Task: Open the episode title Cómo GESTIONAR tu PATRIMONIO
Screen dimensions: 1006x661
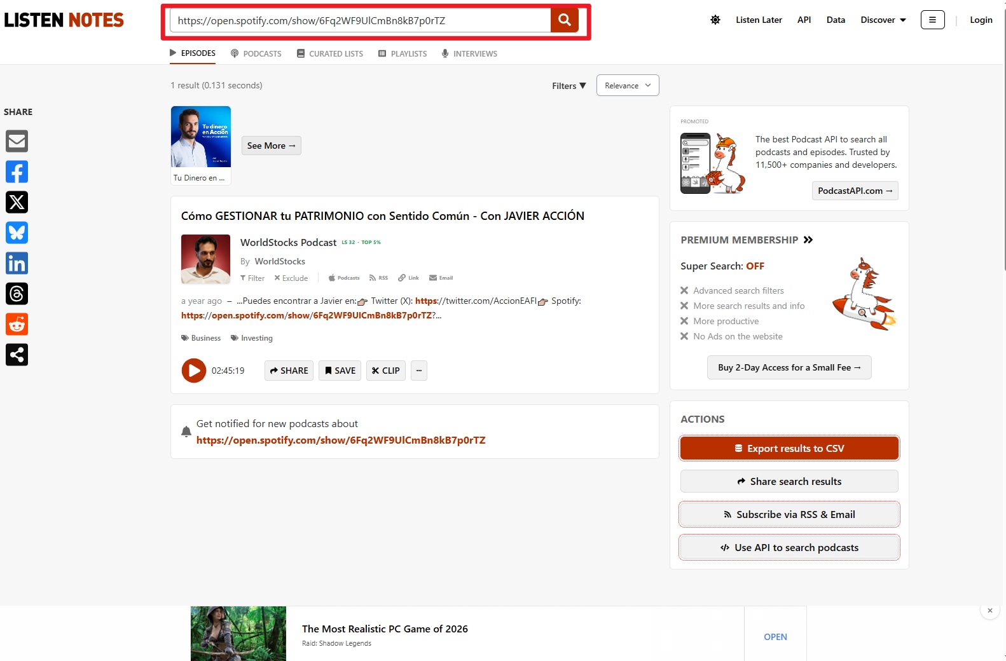Action: click(383, 216)
